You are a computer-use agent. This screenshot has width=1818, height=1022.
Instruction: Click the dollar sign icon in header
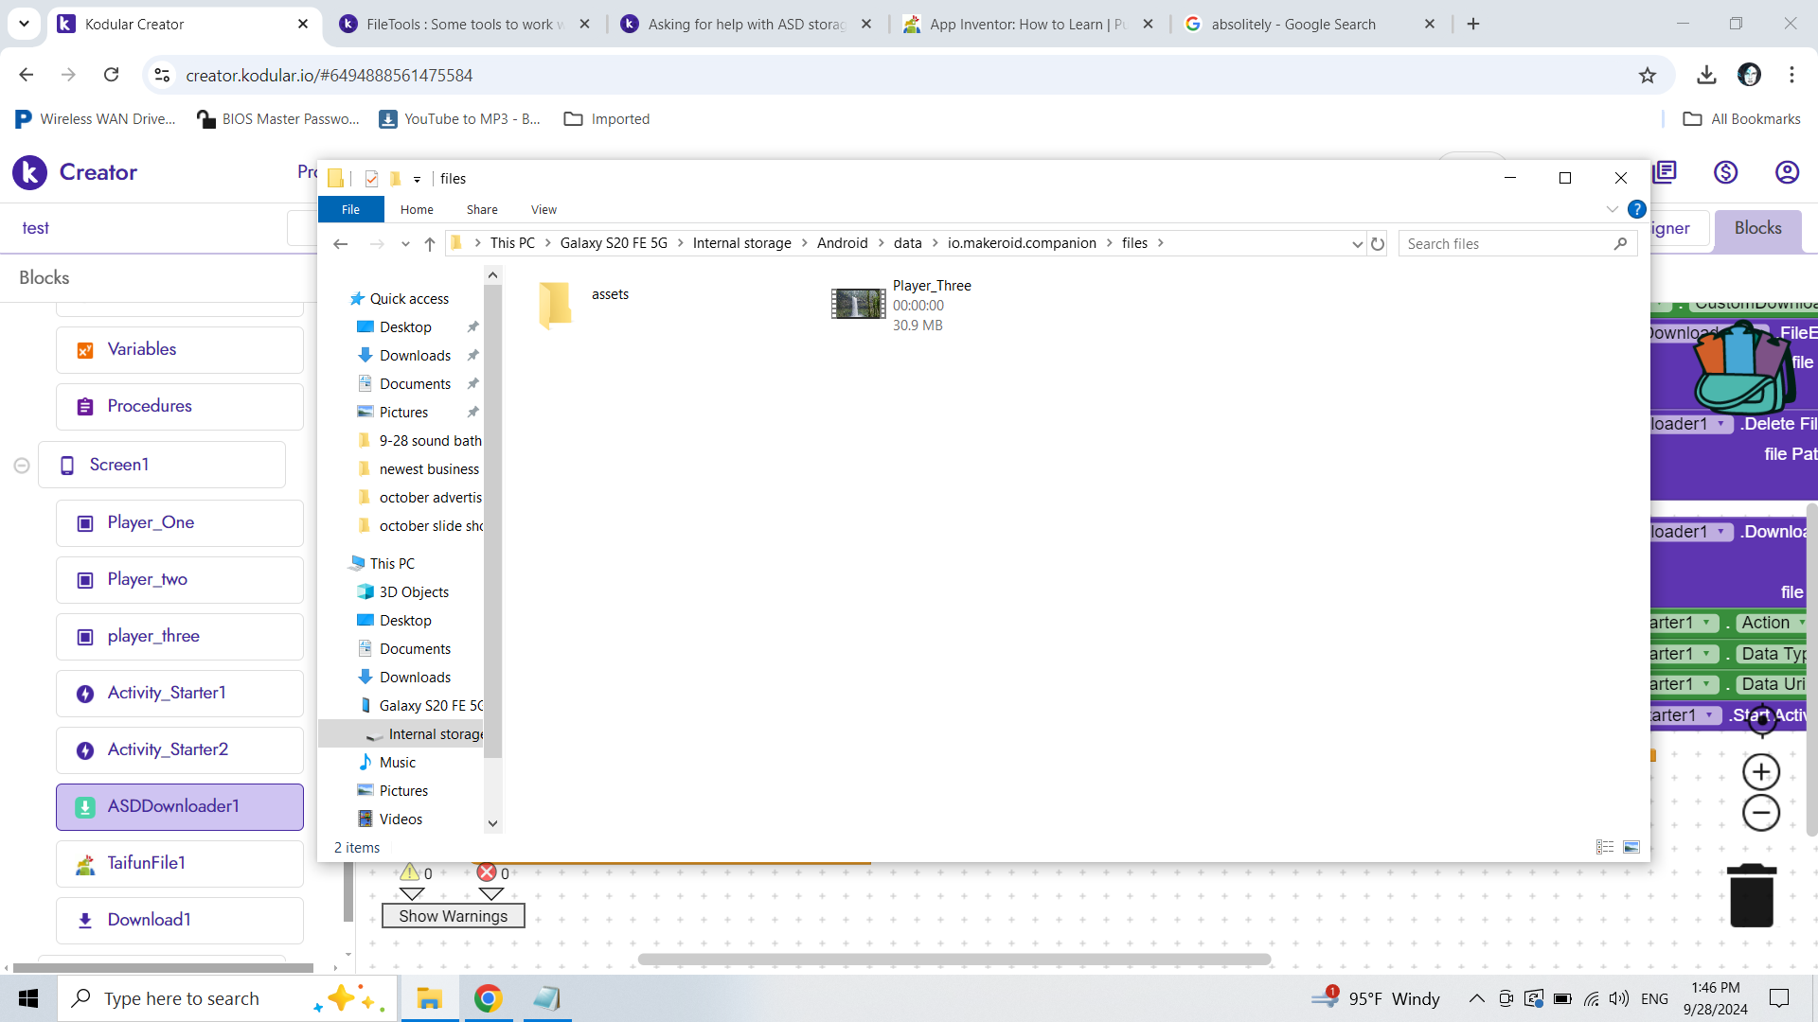click(x=1725, y=172)
